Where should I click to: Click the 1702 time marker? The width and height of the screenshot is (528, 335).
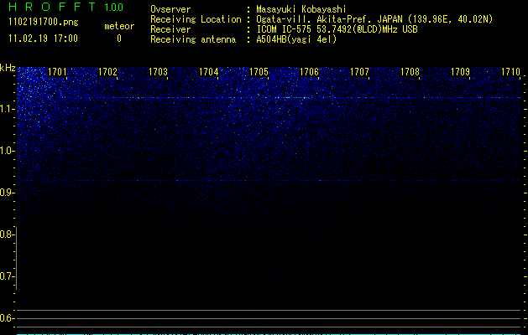[x=107, y=72]
